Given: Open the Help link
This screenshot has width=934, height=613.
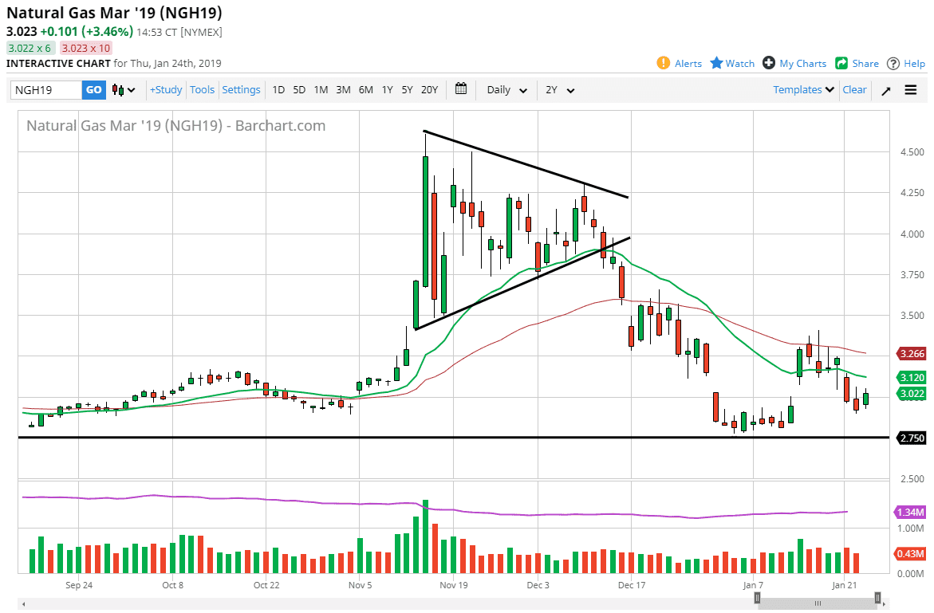Looking at the screenshot, I should coord(914,64).
